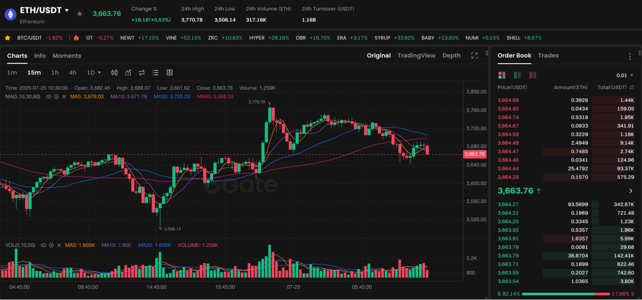The height and width of the screenshot is (300, 642).
Task: Click the buy/sell ratio bar
Action: [x=566, y=294]
